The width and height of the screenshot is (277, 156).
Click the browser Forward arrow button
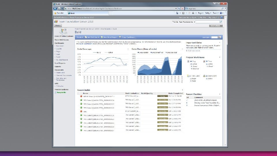point(59,8)
